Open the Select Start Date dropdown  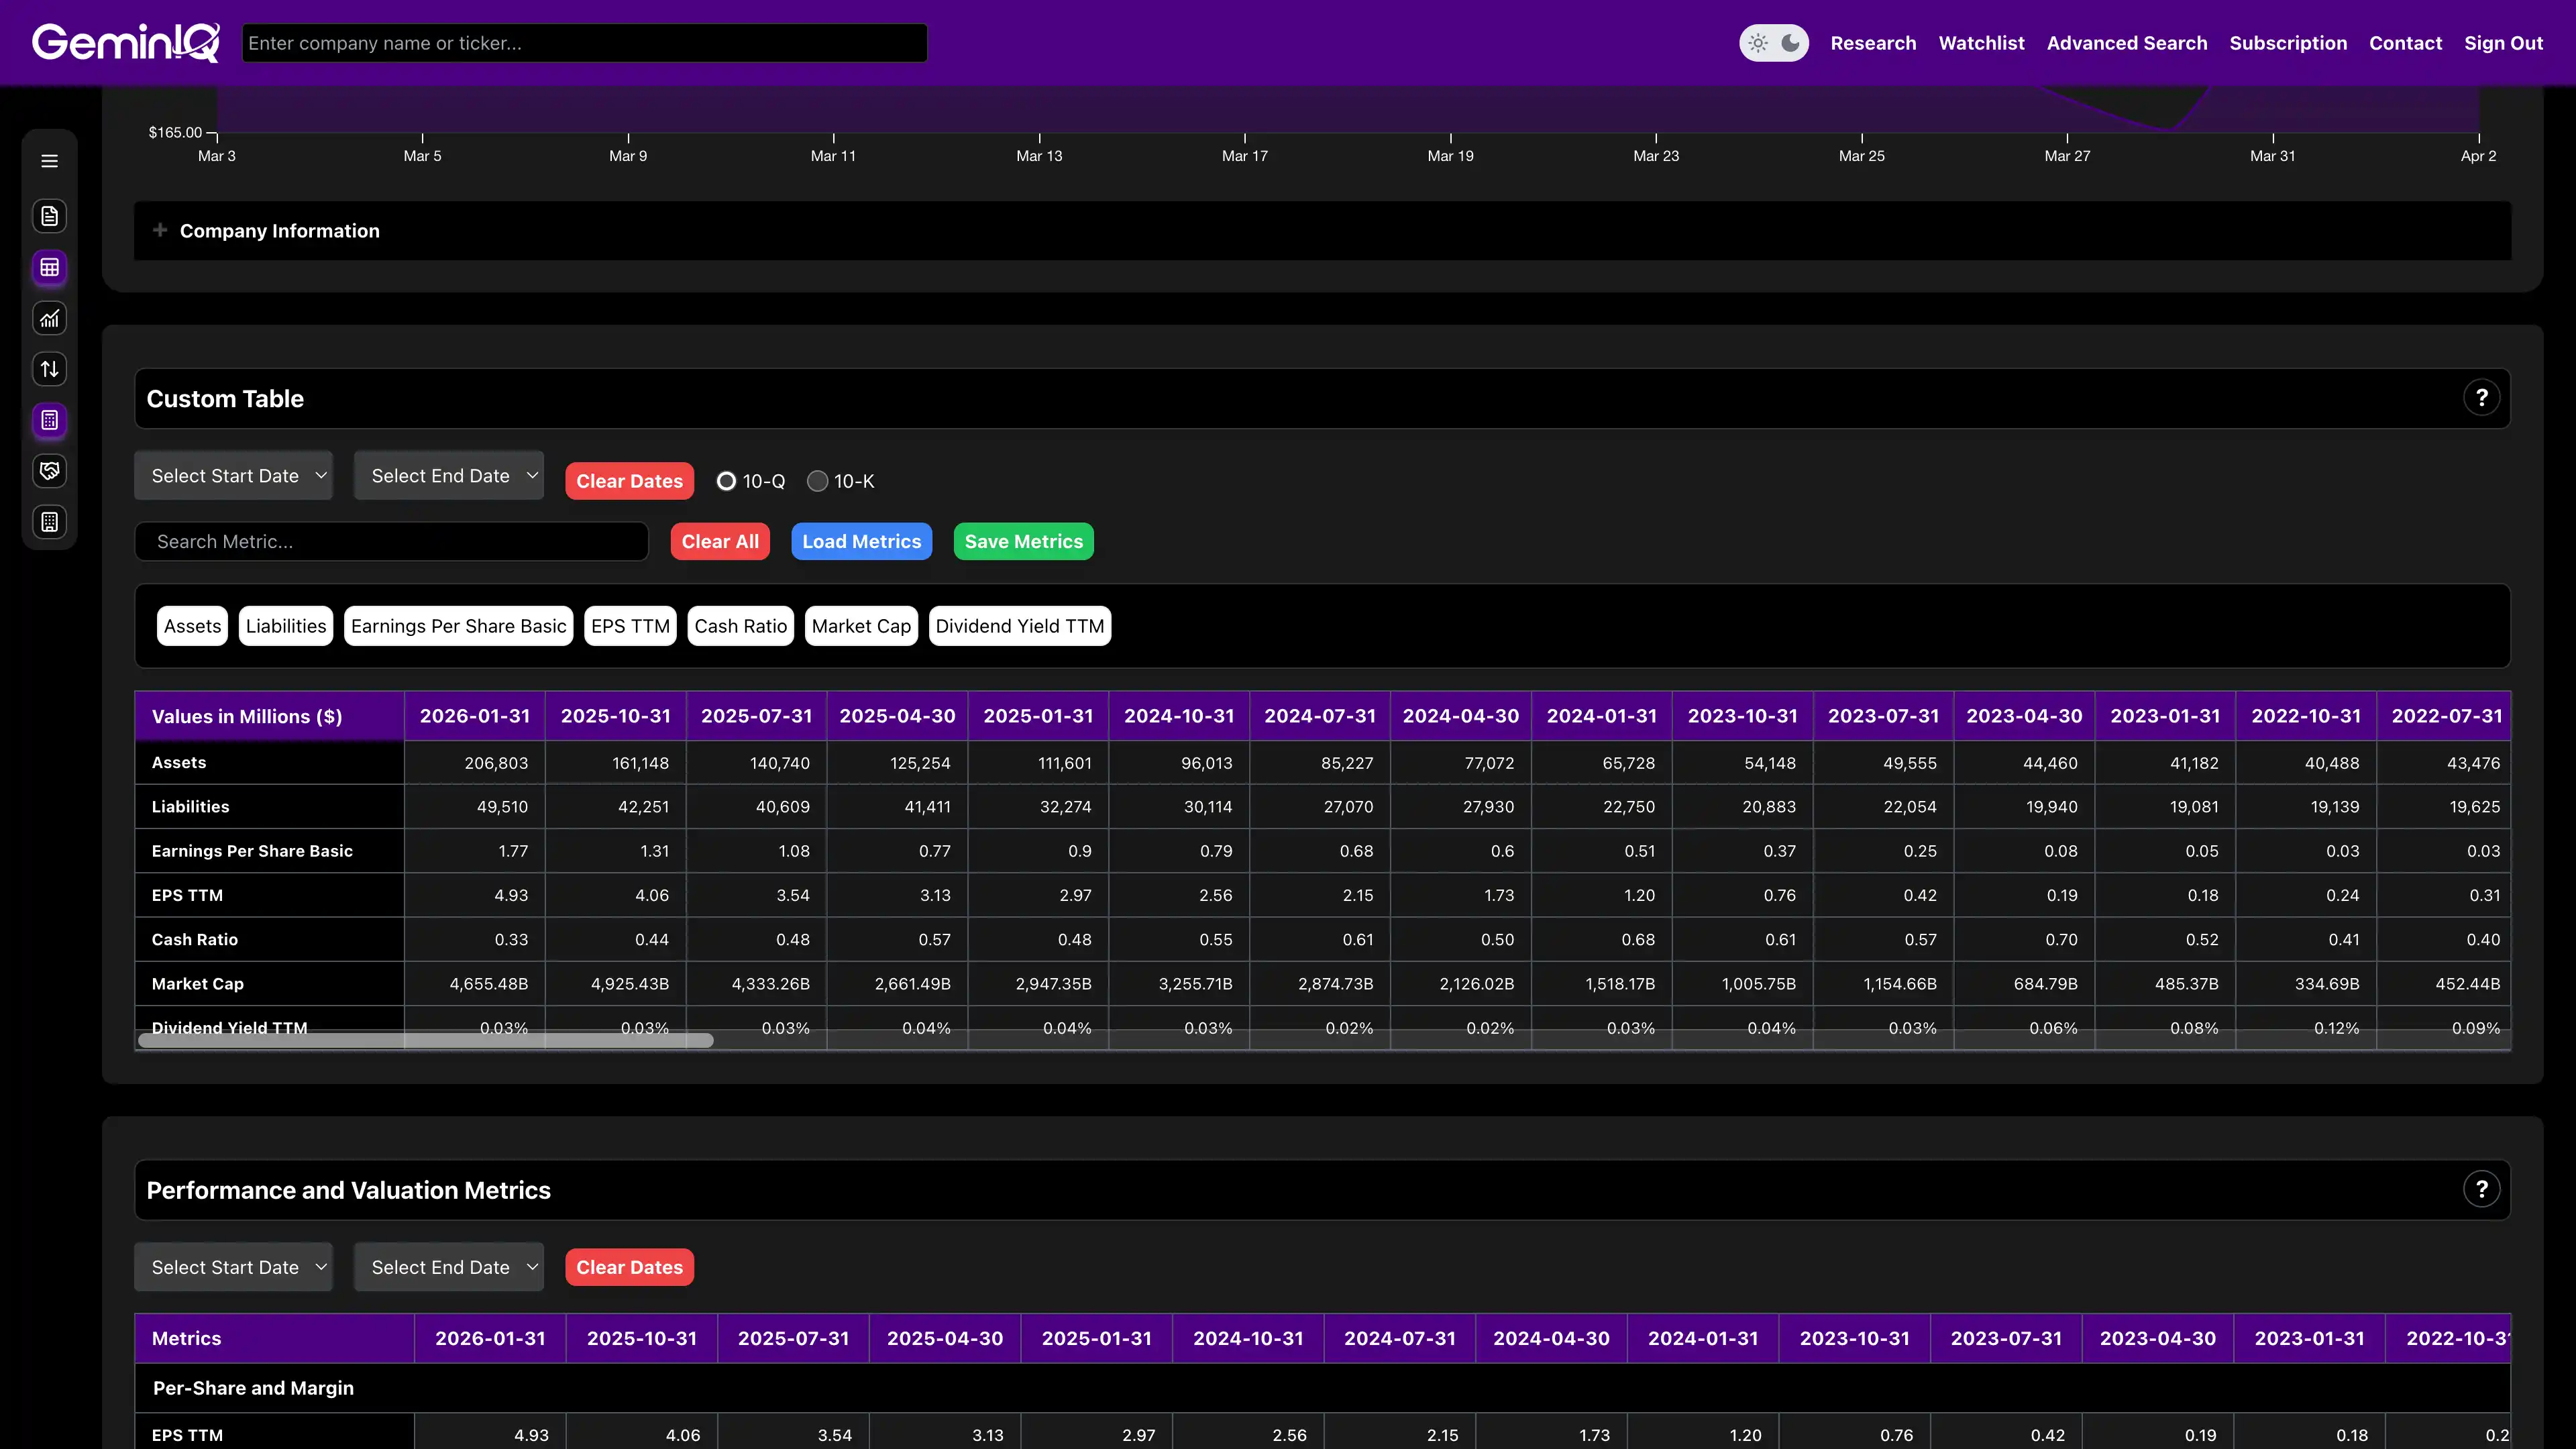pyautogui.click(x=233, y=475)
